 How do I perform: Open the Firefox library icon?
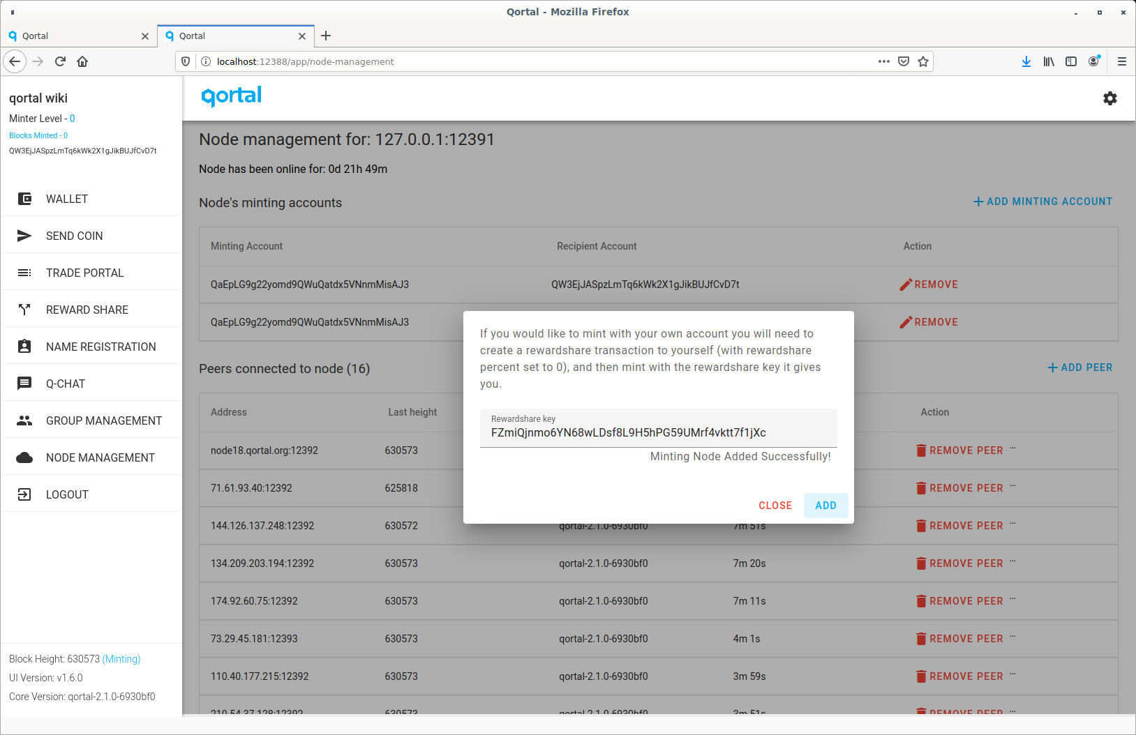[x=1049, y=61]
